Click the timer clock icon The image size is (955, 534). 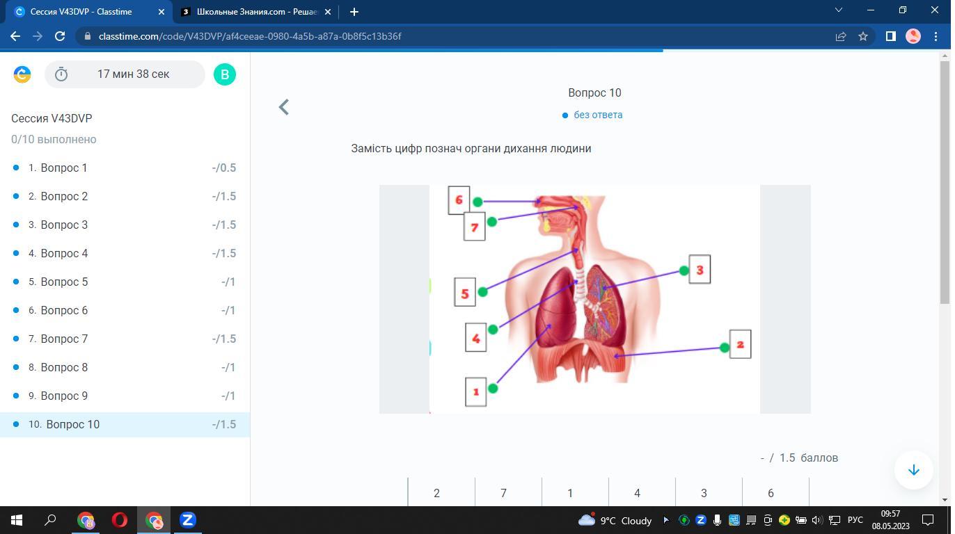coord(61,74)
